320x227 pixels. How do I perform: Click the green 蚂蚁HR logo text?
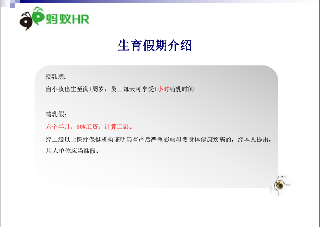click(x=68, y=19)
